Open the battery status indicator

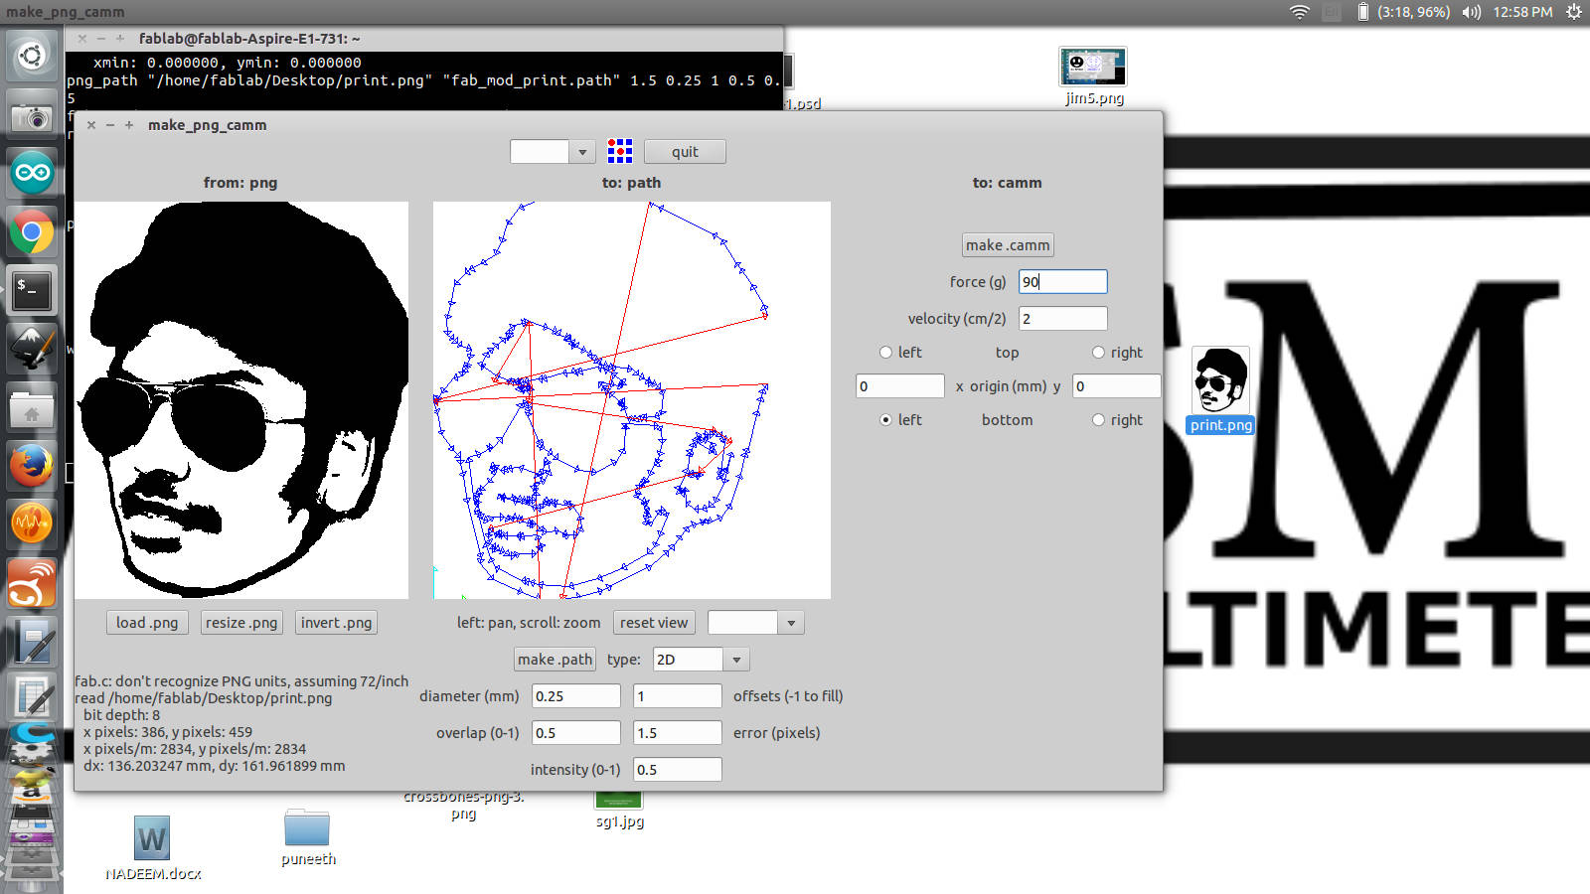pos(1402,12)
